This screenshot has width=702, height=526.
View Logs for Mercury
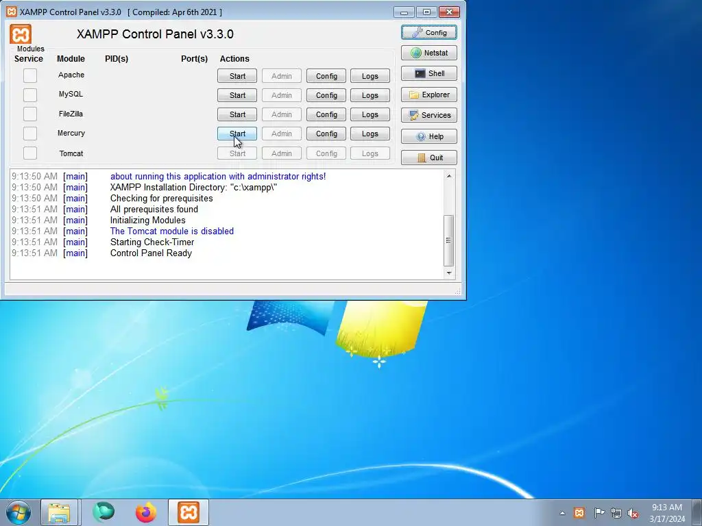370,134
